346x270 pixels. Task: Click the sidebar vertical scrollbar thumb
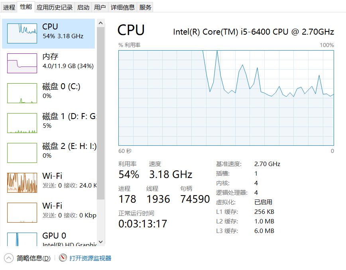pyautogui.click(x=100, y=113)
